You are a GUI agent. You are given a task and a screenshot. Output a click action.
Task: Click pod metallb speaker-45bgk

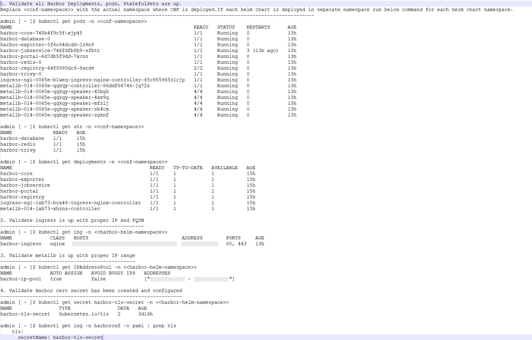tap(54, 91)
